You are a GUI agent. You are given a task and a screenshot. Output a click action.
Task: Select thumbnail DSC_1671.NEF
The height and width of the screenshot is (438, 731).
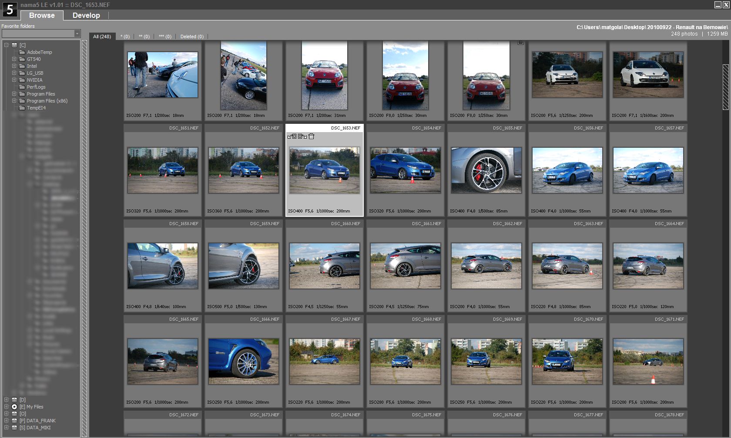tap(648, 361)
